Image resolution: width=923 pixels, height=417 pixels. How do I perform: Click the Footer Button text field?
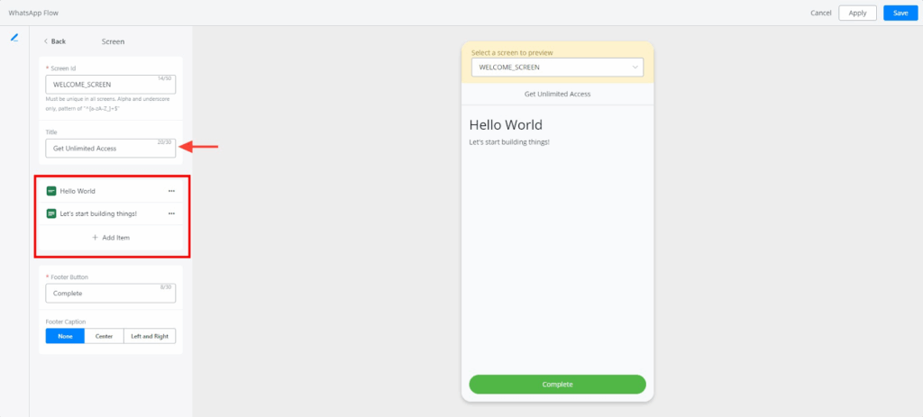tap(110, 294)
